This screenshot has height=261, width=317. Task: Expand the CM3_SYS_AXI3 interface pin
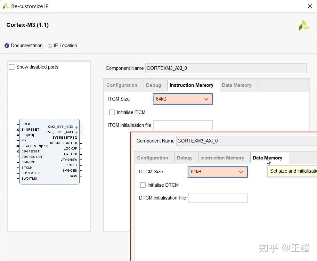(x=77, y=126)
